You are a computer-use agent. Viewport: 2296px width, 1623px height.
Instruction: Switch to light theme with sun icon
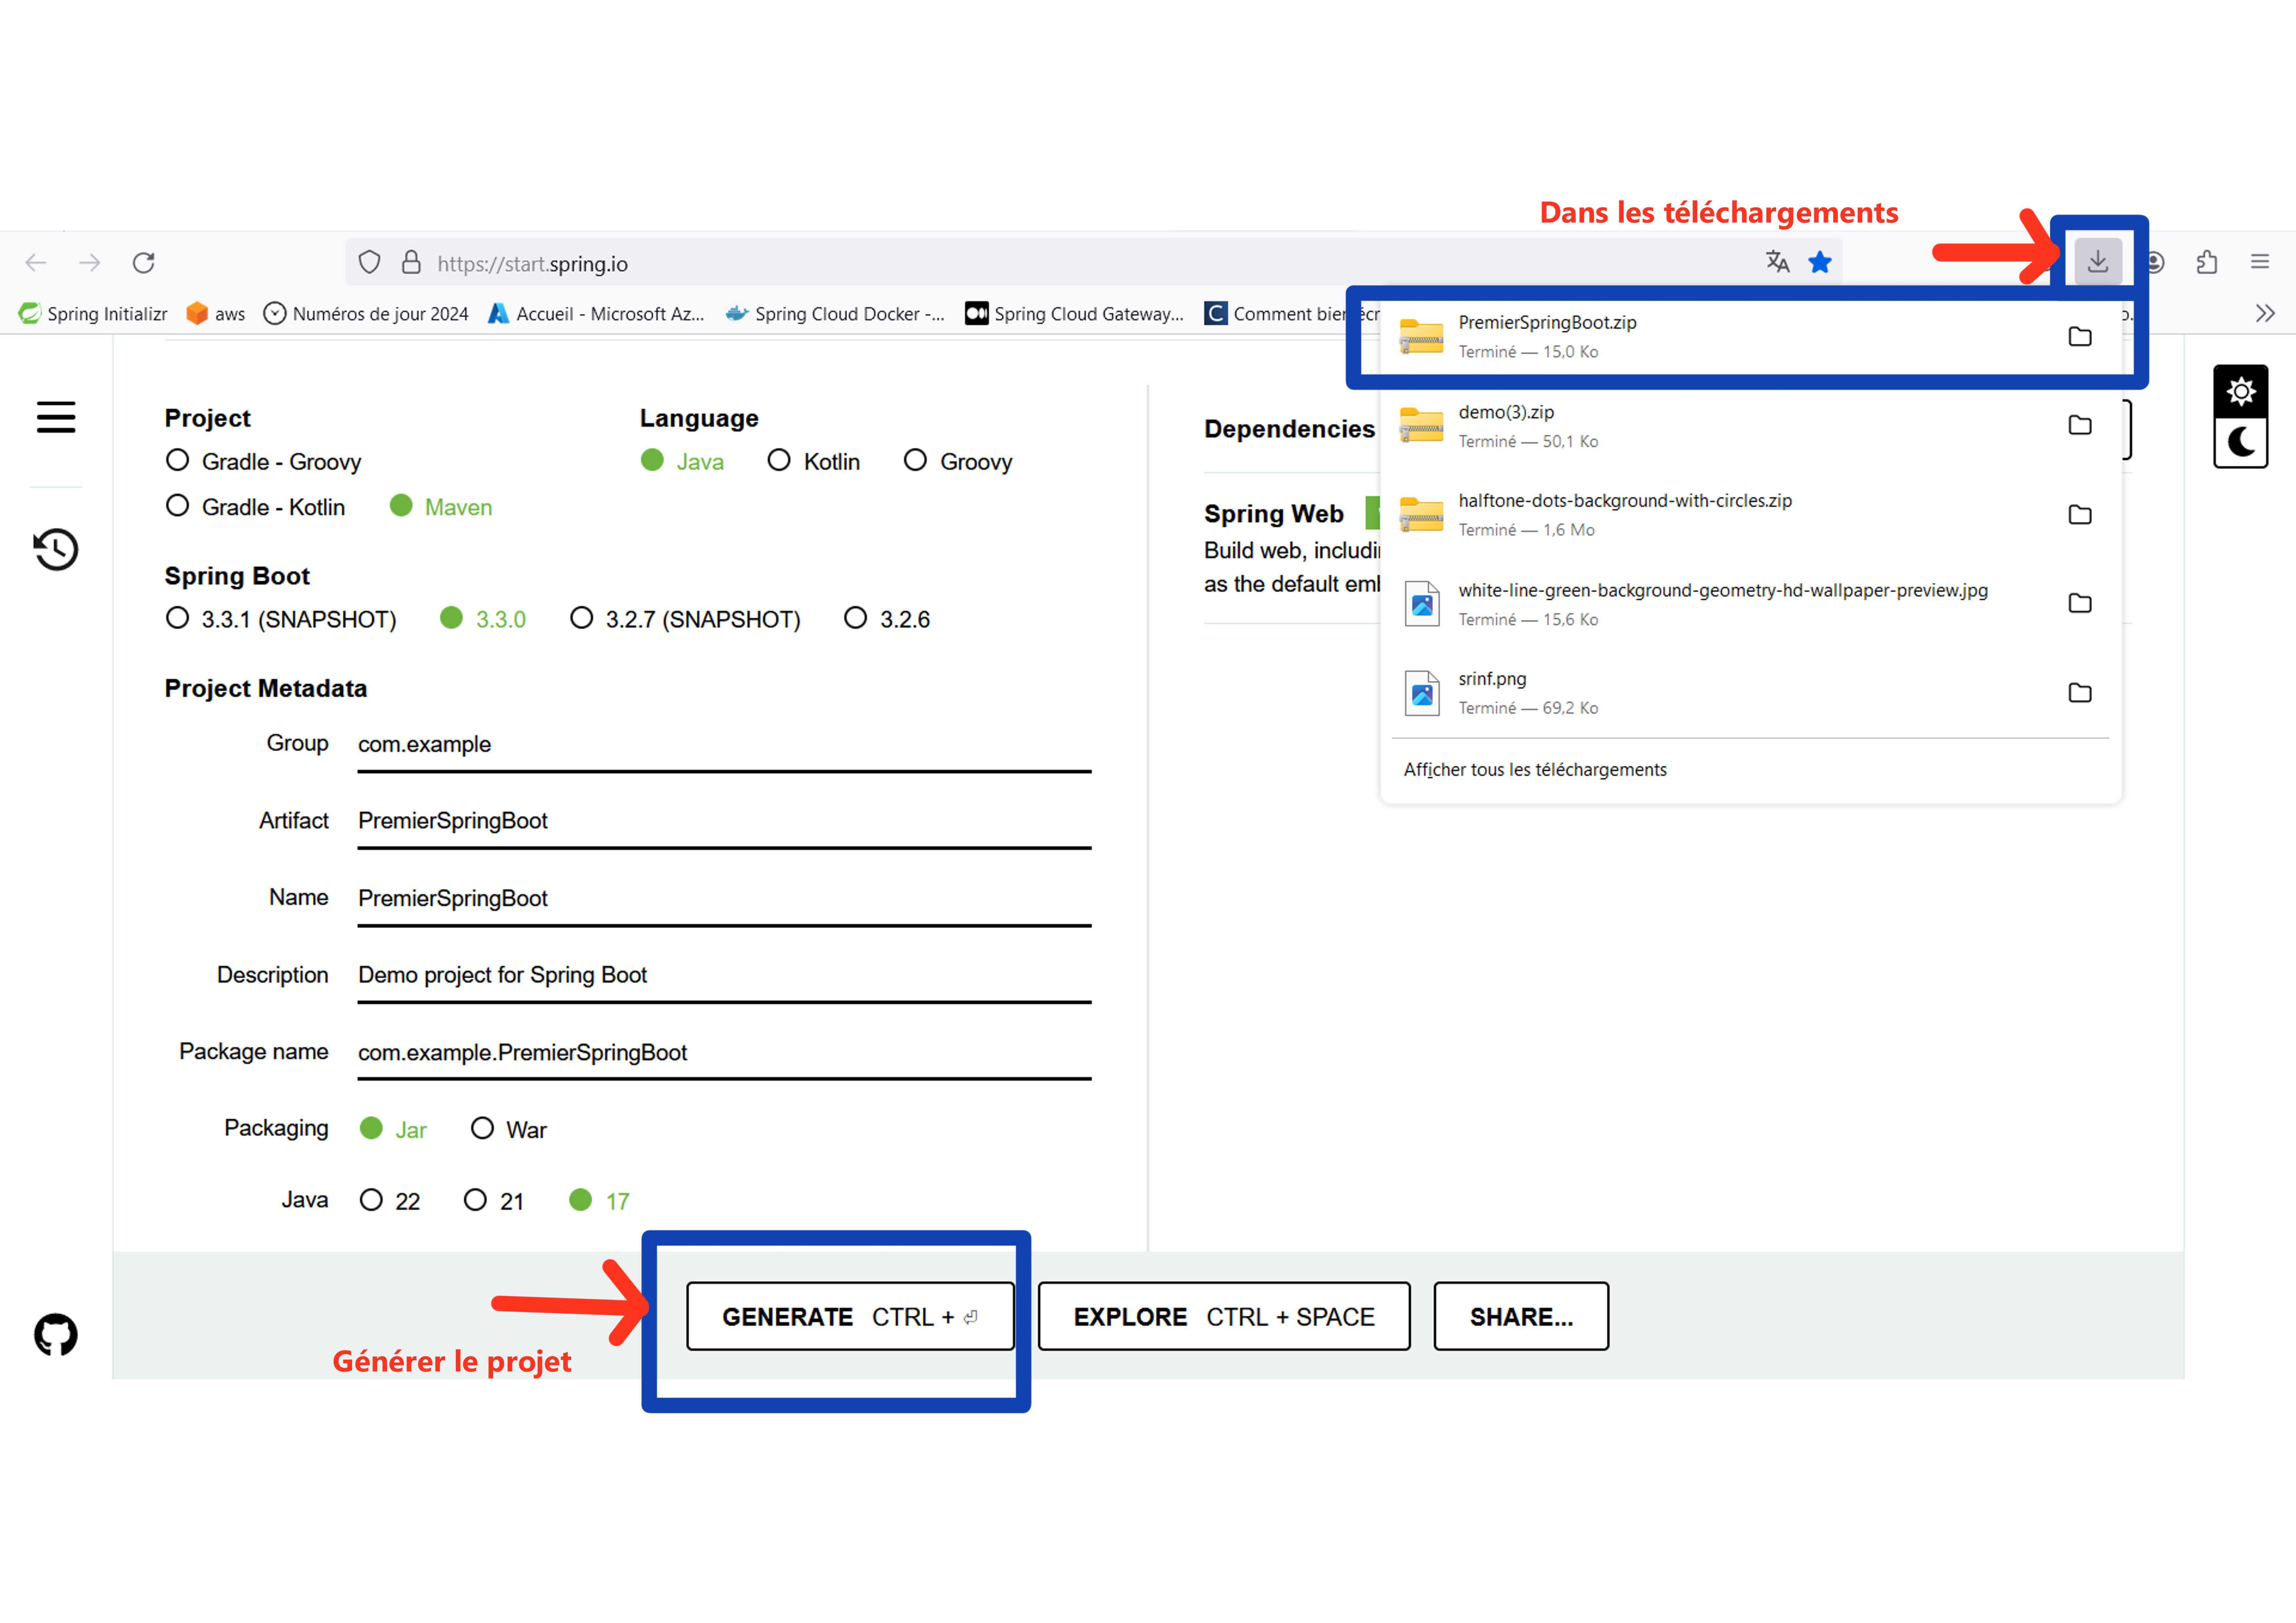coord(2241,391)
